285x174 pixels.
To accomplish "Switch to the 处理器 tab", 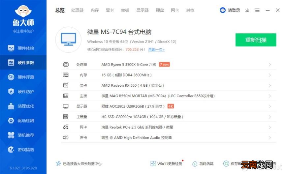I will pos(78,10).
